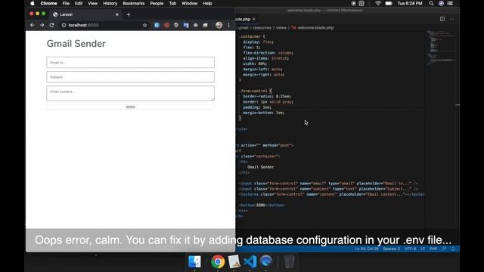The image size is (484, 272).
Task: Click the Gmail Sender heading
Action: click(x=76, y=44)
